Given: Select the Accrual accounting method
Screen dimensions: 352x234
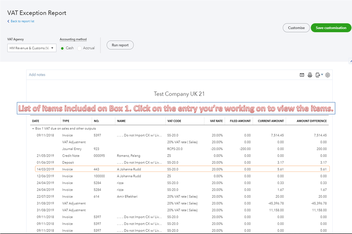Looking at the screenshot, I should pos(79,48).
